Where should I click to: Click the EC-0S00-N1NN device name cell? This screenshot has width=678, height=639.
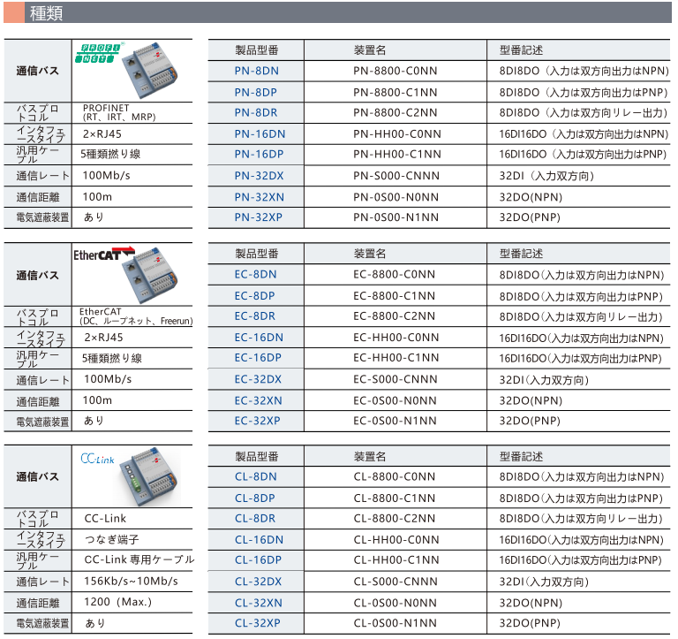point(395,421)
